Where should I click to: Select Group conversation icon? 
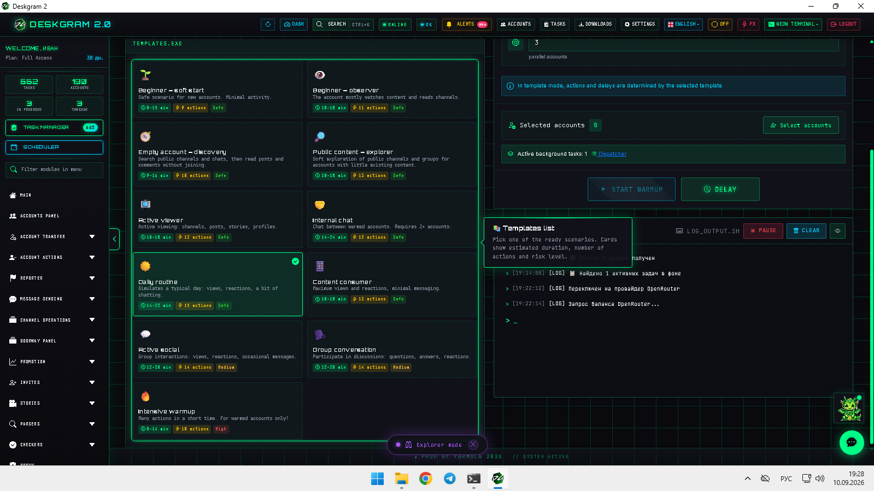(320, 334)
